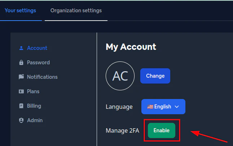
Task: Open the Notifications text label in sidebar
Action: pos(42,77)
